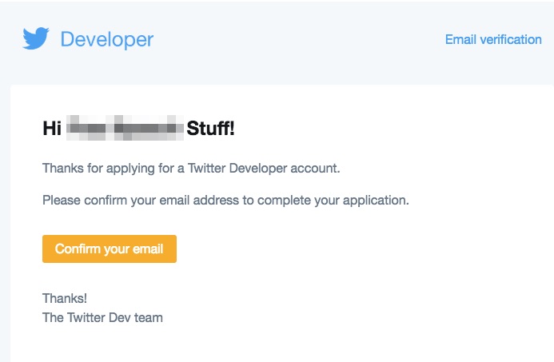The image size is (554, 362).
Task: Click 'Please confirm your email address' sentence
Action: tap(225, 201)
